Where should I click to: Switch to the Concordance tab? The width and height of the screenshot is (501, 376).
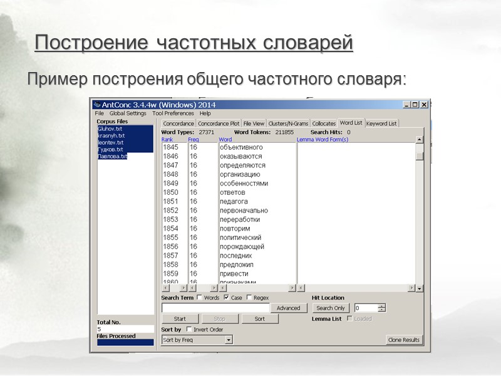click(x=178, y=123)
